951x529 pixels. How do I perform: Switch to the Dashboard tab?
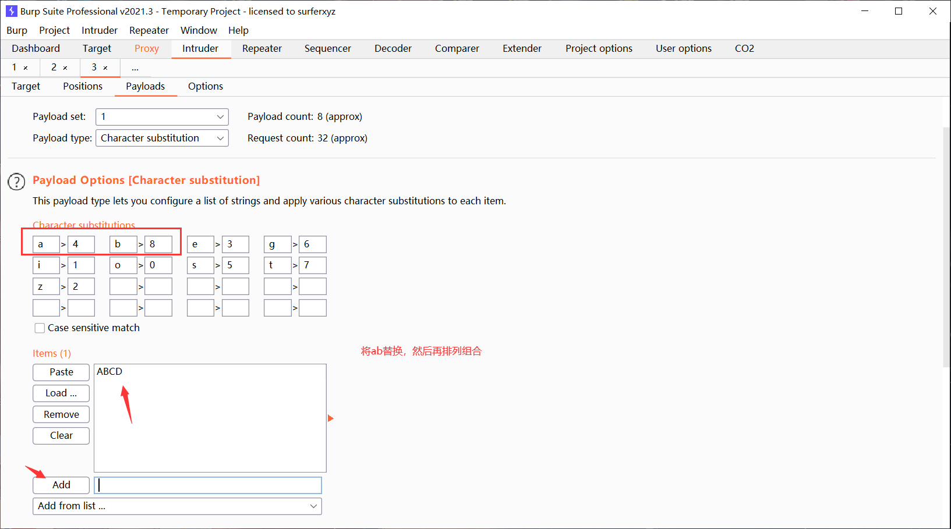[36, 49]
